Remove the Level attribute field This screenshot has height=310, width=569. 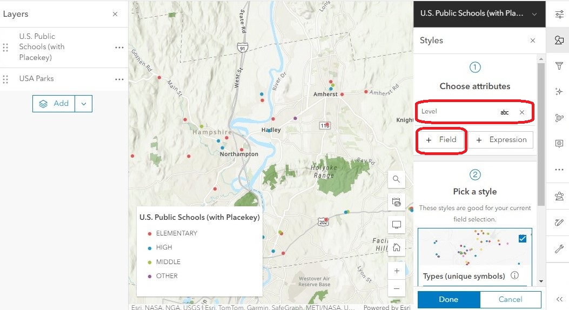pyautogui.click(x=522, y=112)
